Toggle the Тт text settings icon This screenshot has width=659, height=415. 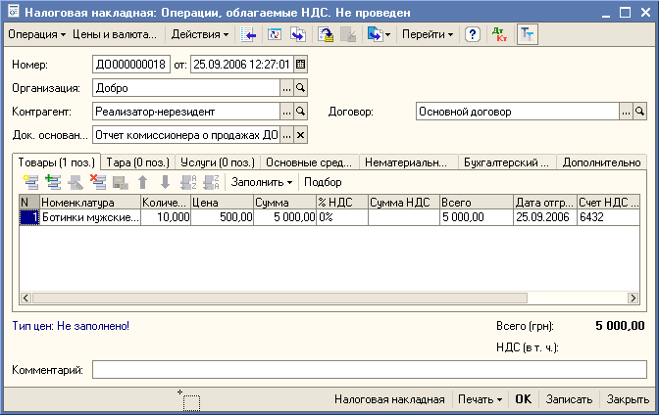[527, 34]
